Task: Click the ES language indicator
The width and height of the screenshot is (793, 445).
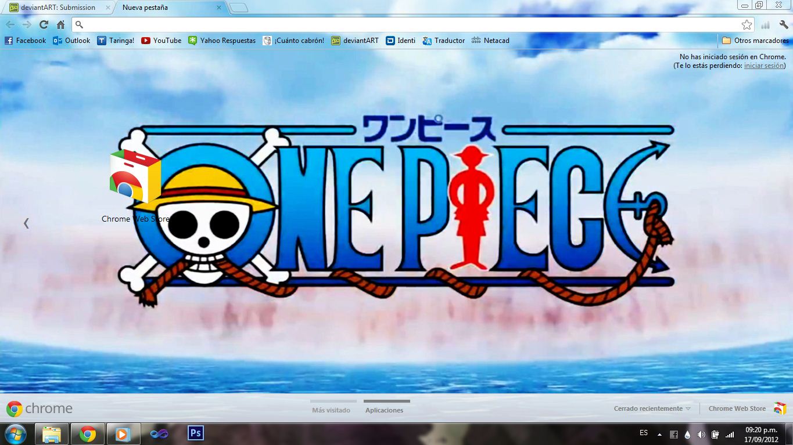Action: point(644,433)
